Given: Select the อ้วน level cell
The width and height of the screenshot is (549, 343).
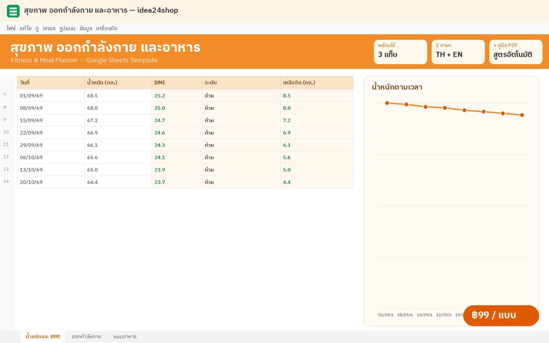Looking at the screenshot, I should [x=242, y=96].
